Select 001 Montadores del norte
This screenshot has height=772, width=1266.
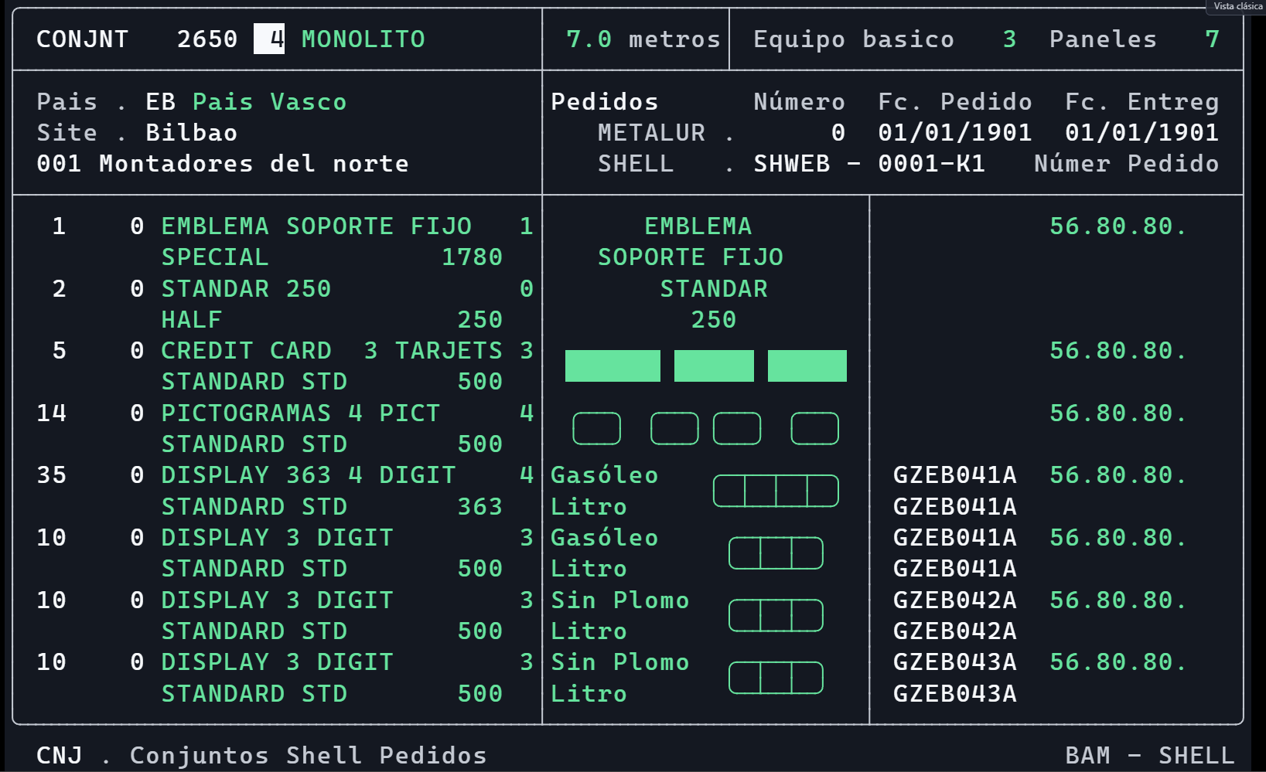(223, 164)
